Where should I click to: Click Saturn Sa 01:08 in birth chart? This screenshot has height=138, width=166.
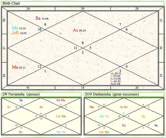click(x=115, y=84)
